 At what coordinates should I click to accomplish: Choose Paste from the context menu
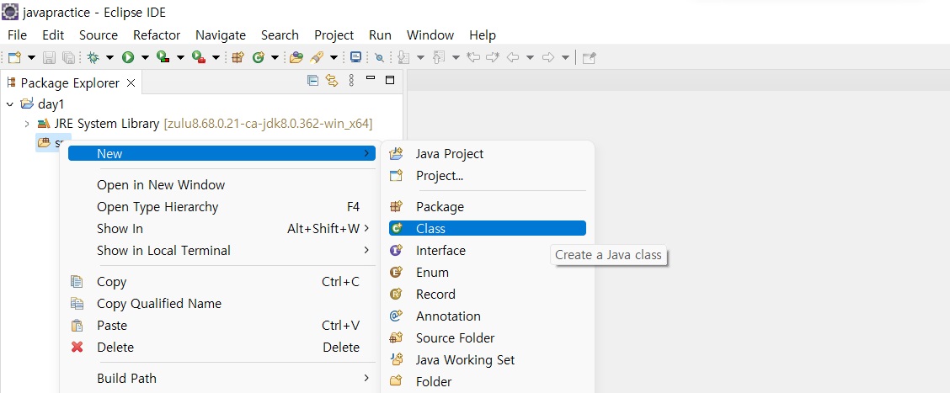point(221,326)
